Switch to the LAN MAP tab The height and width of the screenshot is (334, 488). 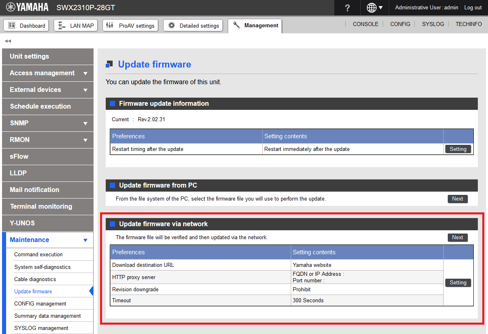(x=76, y=26)
